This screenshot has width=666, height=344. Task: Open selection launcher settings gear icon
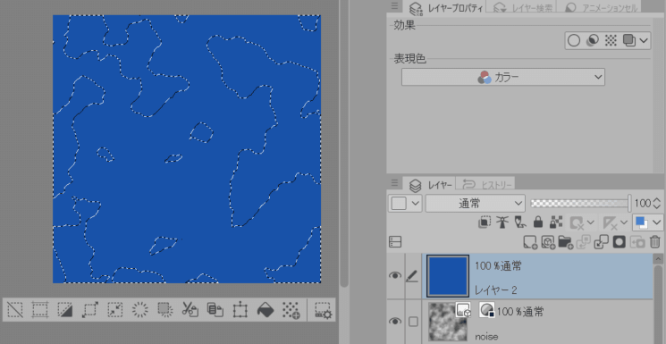(x=323, y=310)
